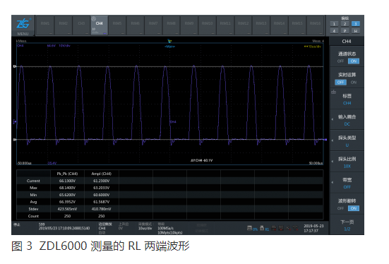
Task: Select group button 3
Action: pos(356,24)
